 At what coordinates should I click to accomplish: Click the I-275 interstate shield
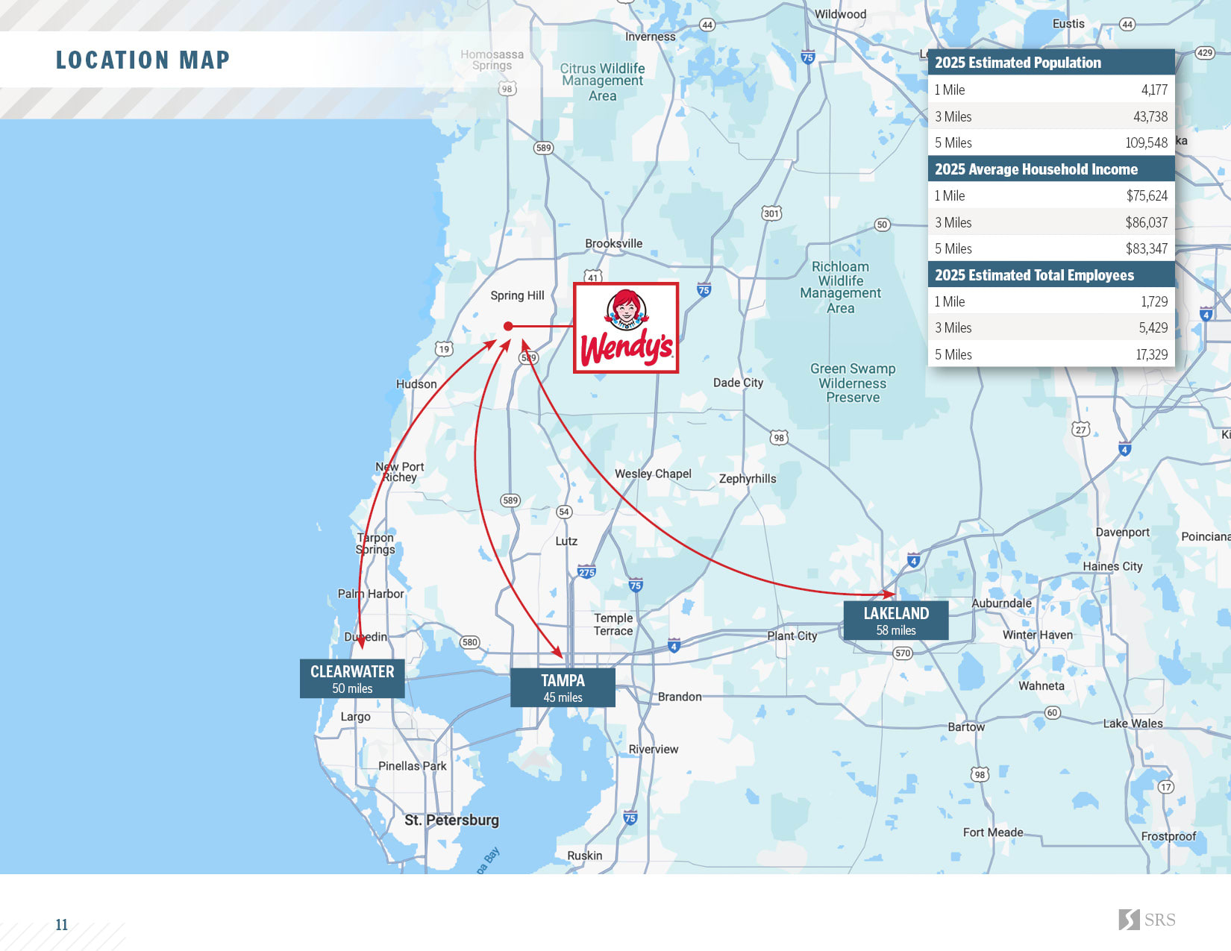pos(586,572)
